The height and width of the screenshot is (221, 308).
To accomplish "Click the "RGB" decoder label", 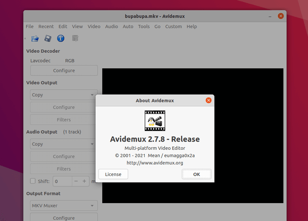I will (70, 61).
